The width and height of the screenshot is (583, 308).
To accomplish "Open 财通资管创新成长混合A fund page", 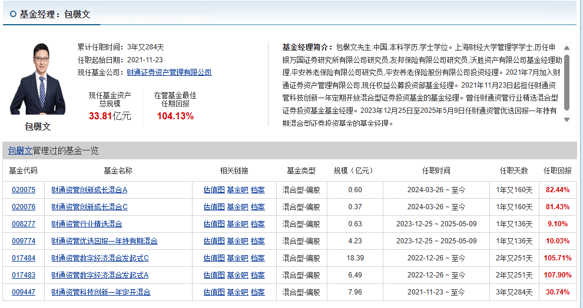I will tap(90, 190).
